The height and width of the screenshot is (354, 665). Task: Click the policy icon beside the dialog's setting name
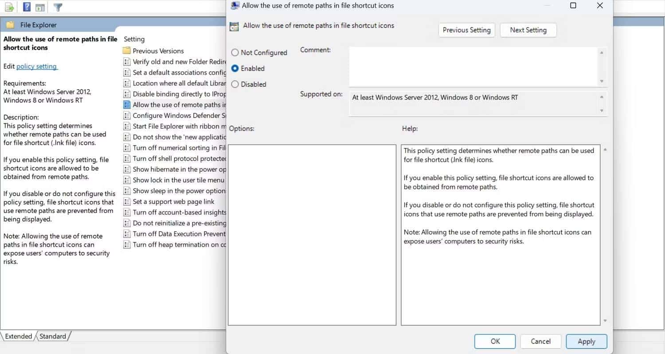234,26
